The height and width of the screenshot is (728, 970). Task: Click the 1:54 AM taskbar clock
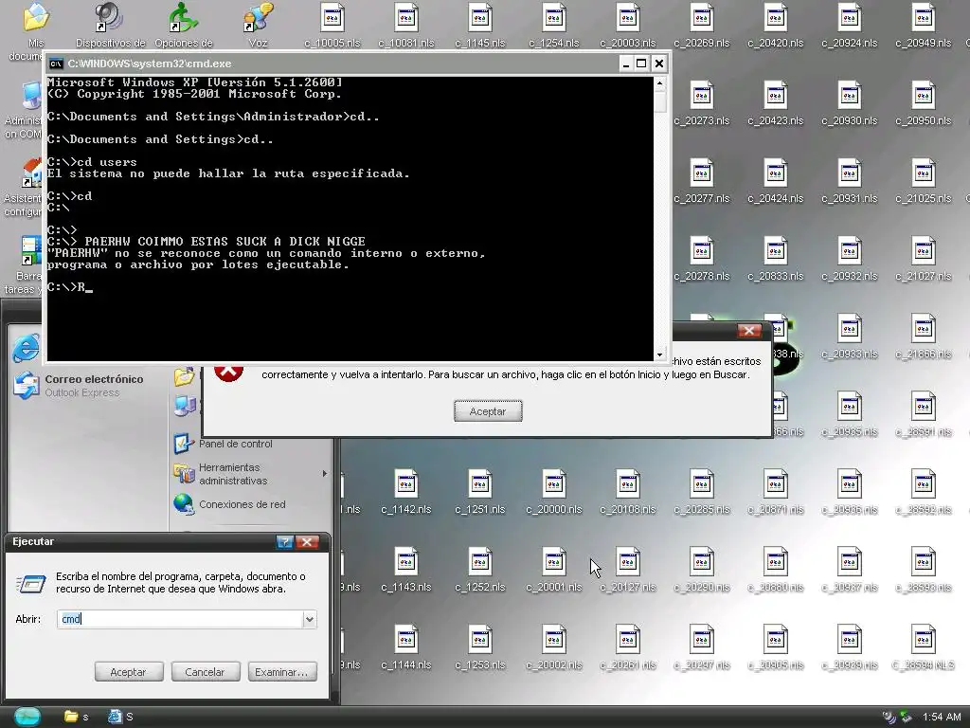941,717
